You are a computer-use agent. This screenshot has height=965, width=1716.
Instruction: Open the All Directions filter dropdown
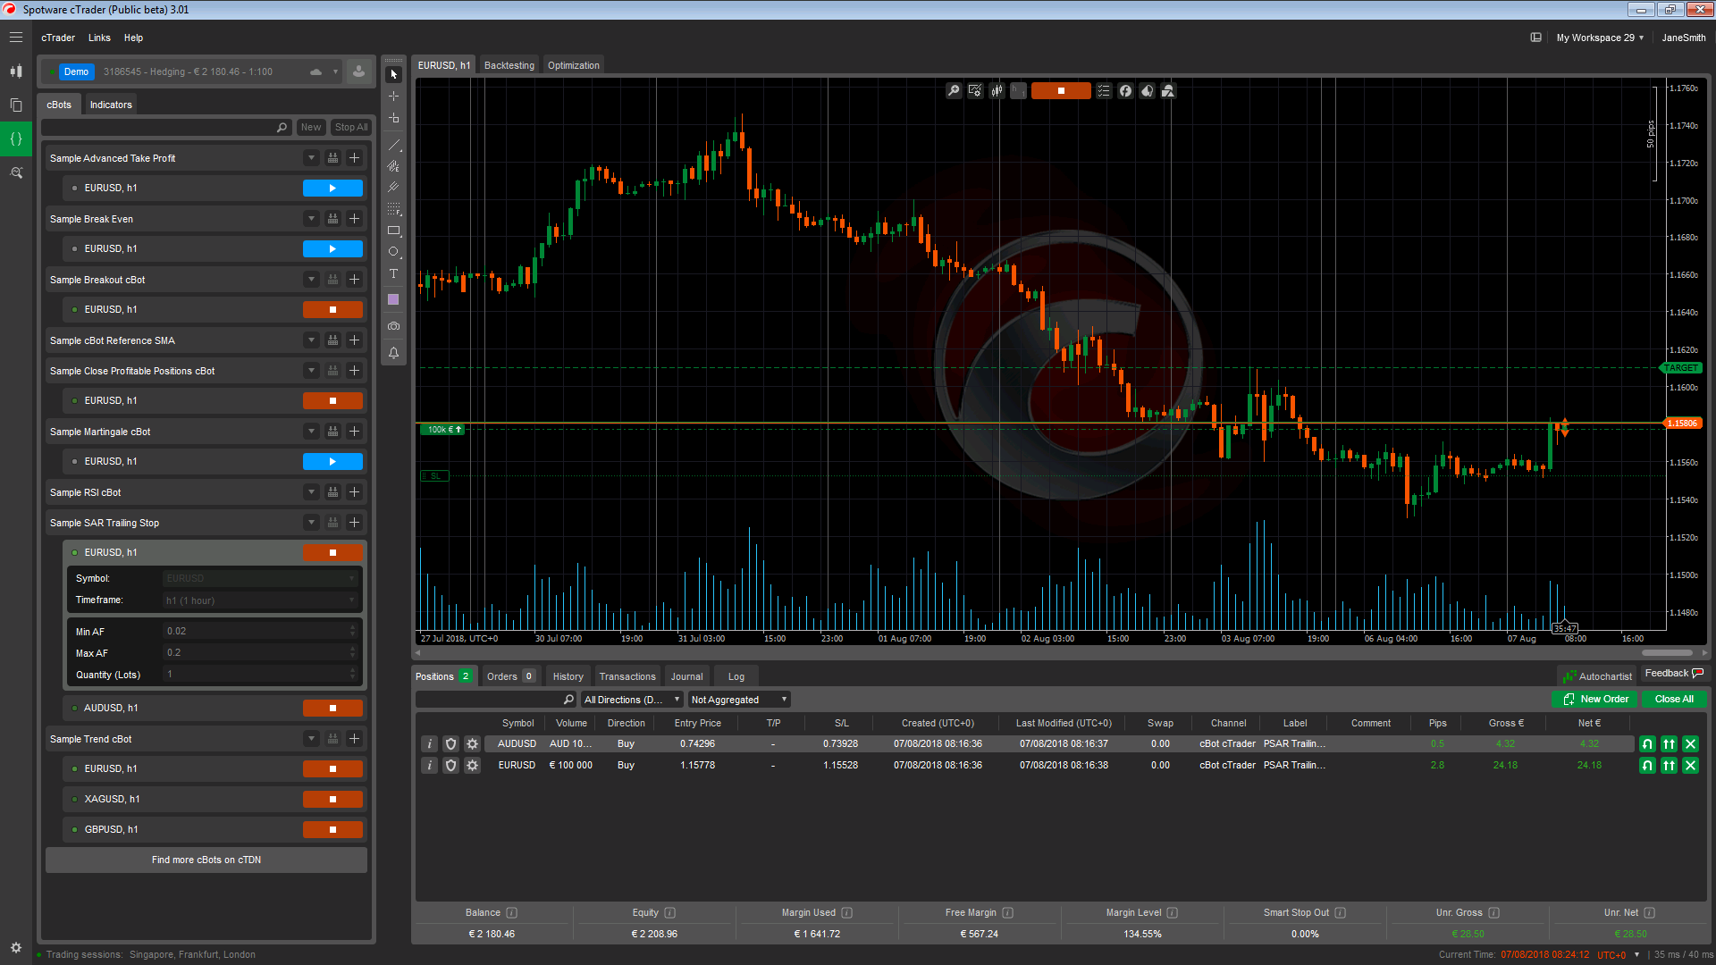(632, 700)
